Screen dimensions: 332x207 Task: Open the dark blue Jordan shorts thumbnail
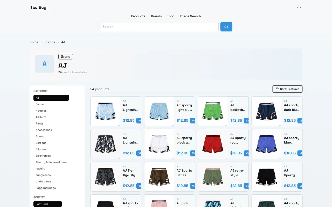[x=266, y=111]
